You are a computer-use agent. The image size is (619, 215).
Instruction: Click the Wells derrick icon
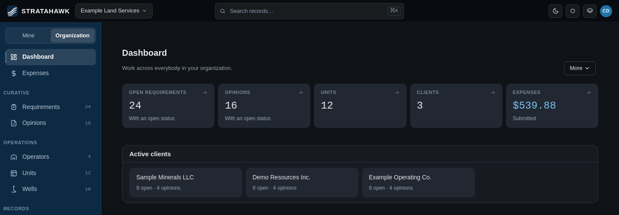14,189
